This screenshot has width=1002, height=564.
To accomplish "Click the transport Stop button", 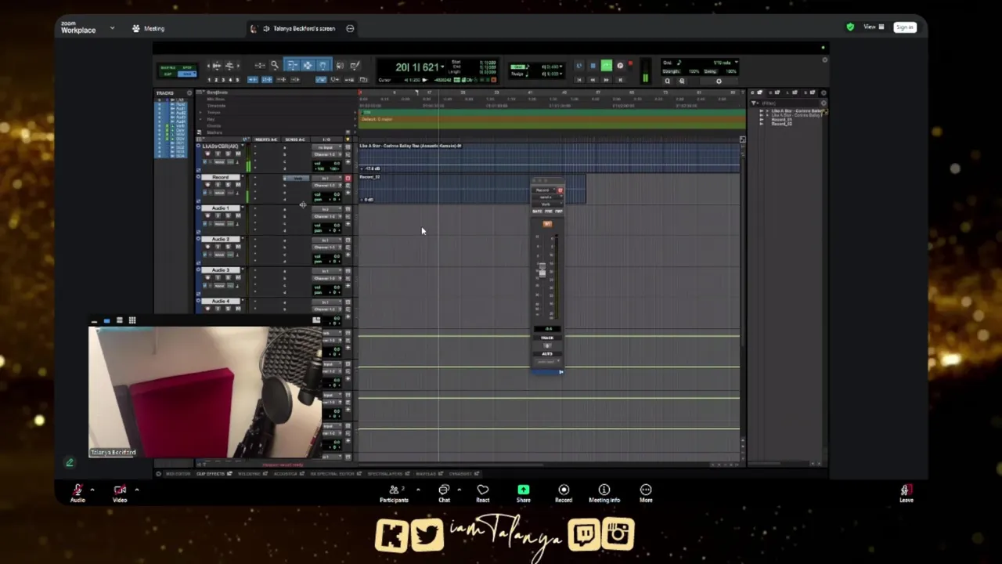I will click(x=593, y=66).
